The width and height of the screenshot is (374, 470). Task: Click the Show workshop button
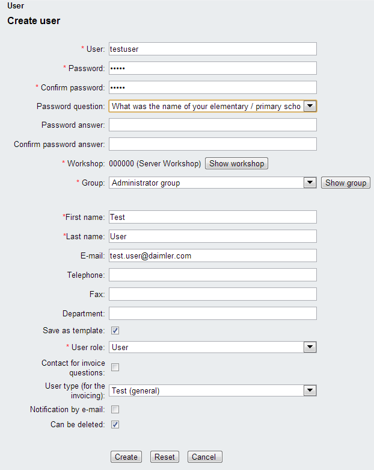pos(236,164)
